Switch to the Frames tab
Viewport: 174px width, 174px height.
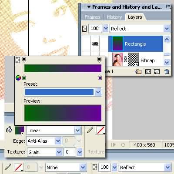coord(92,17)
